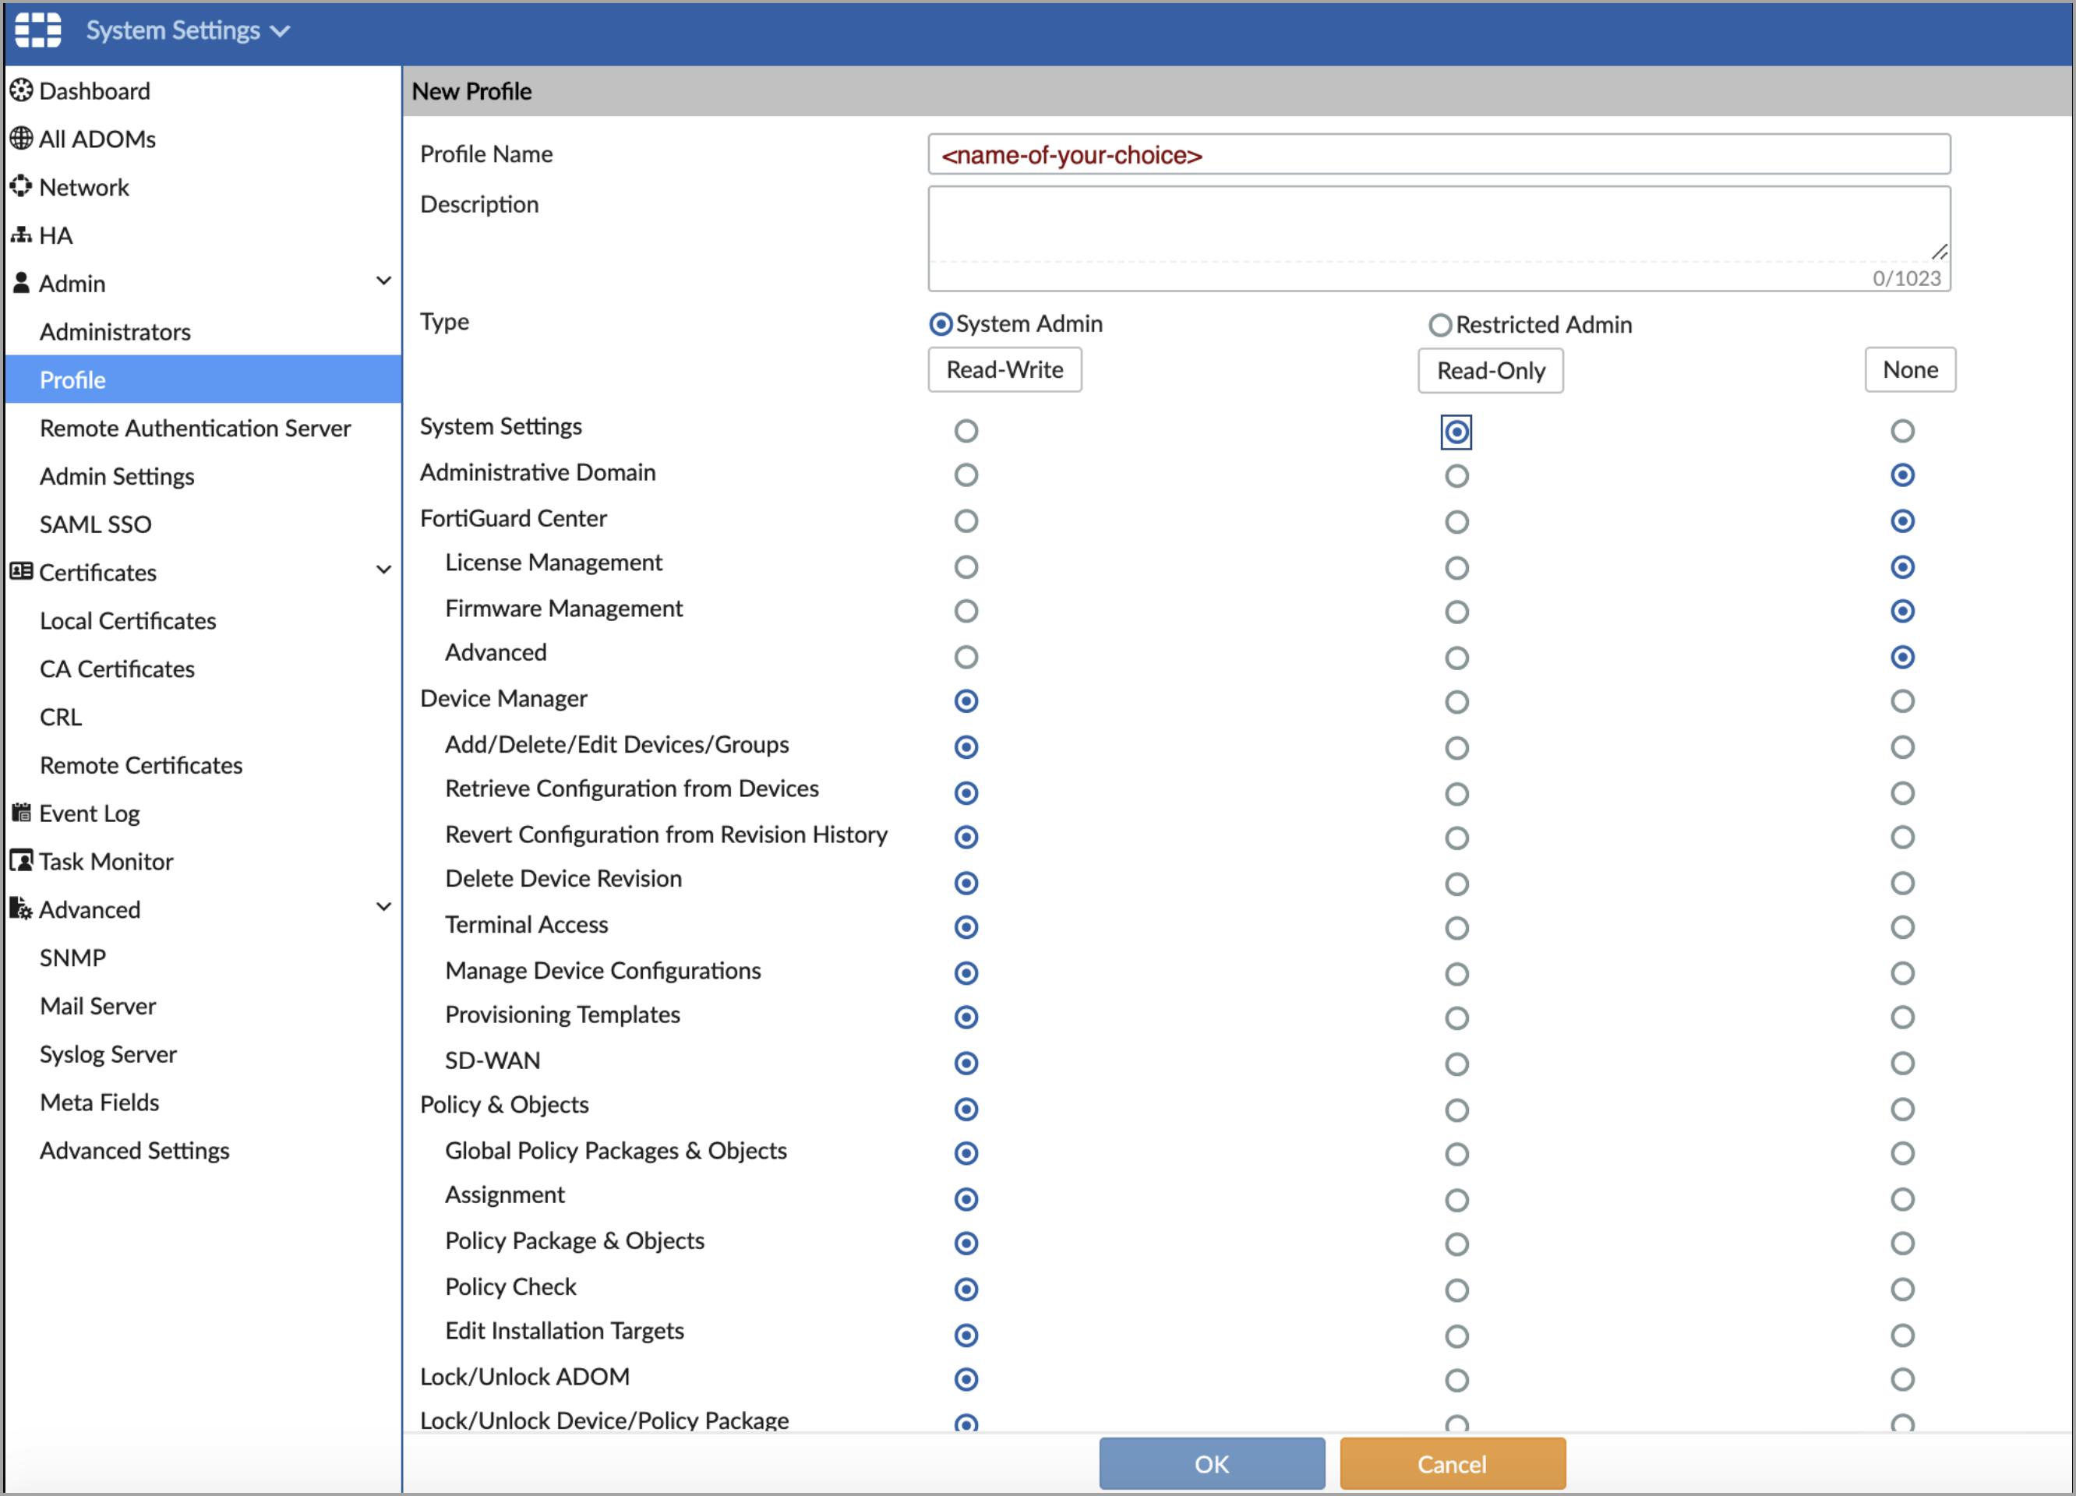Click the Task Monitor icon
Screen dimensions: 2076x1496
(x=21, y=861)
